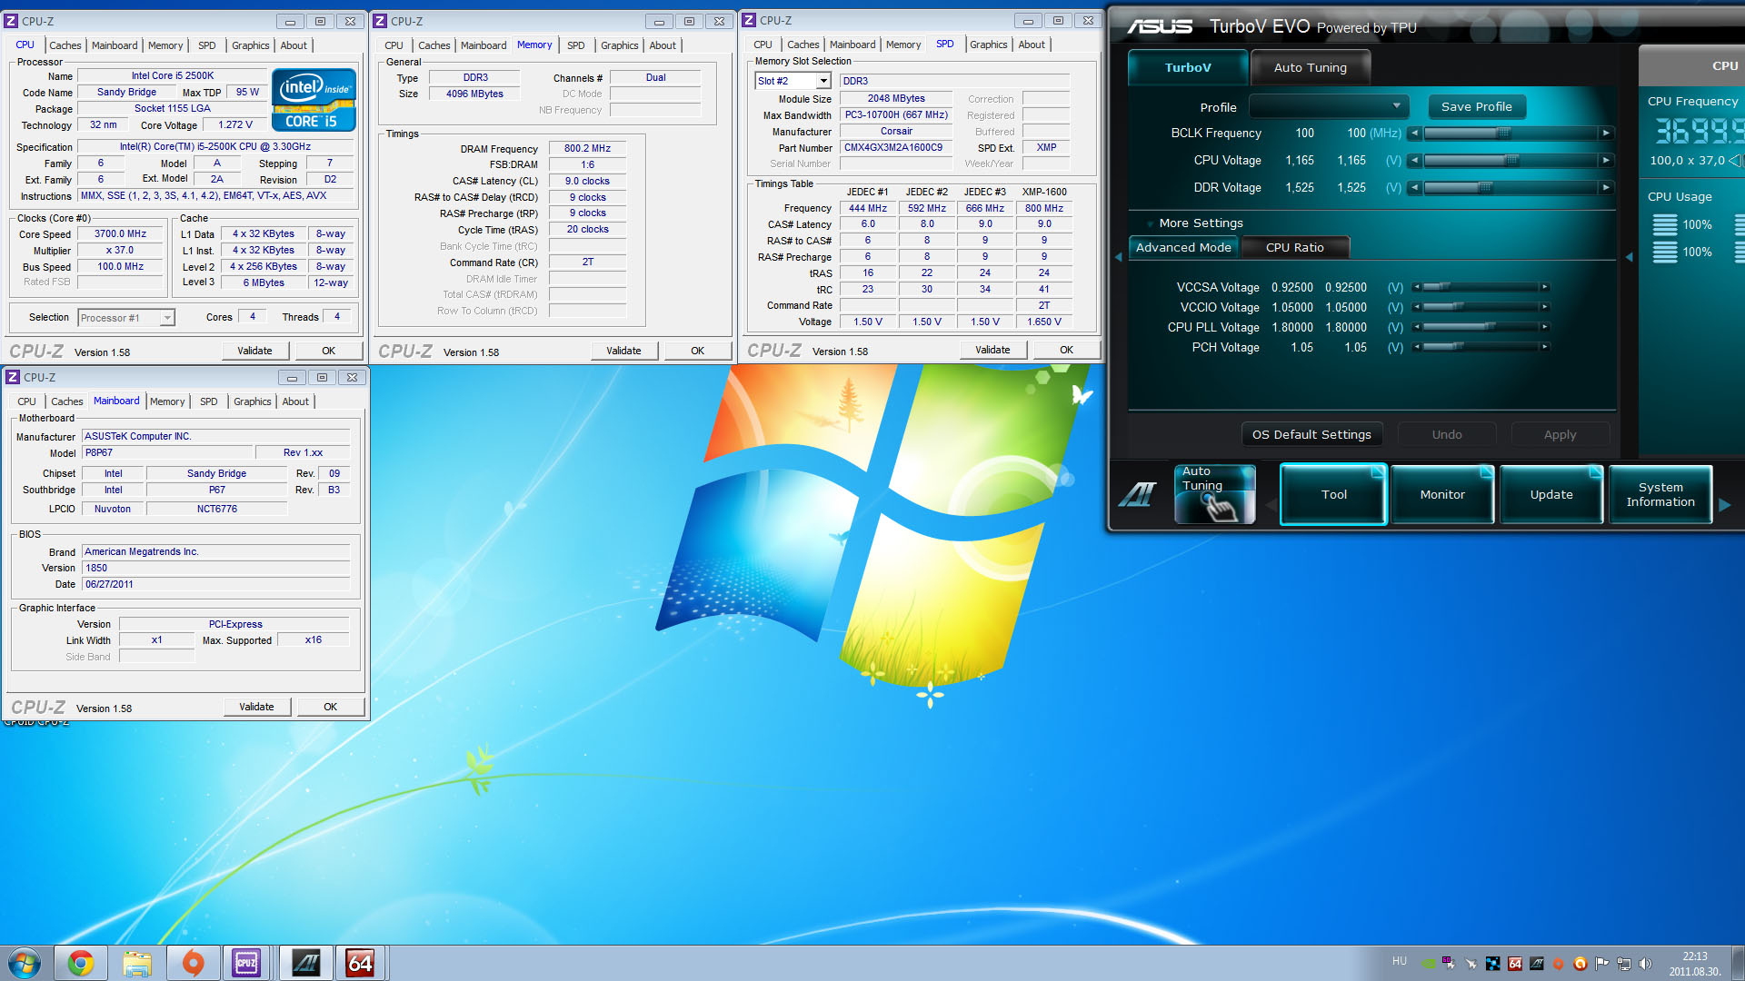Click the NVIDIA tray icon
The height and width of the screenshot is (981, 1745).
click(1429, 964)
